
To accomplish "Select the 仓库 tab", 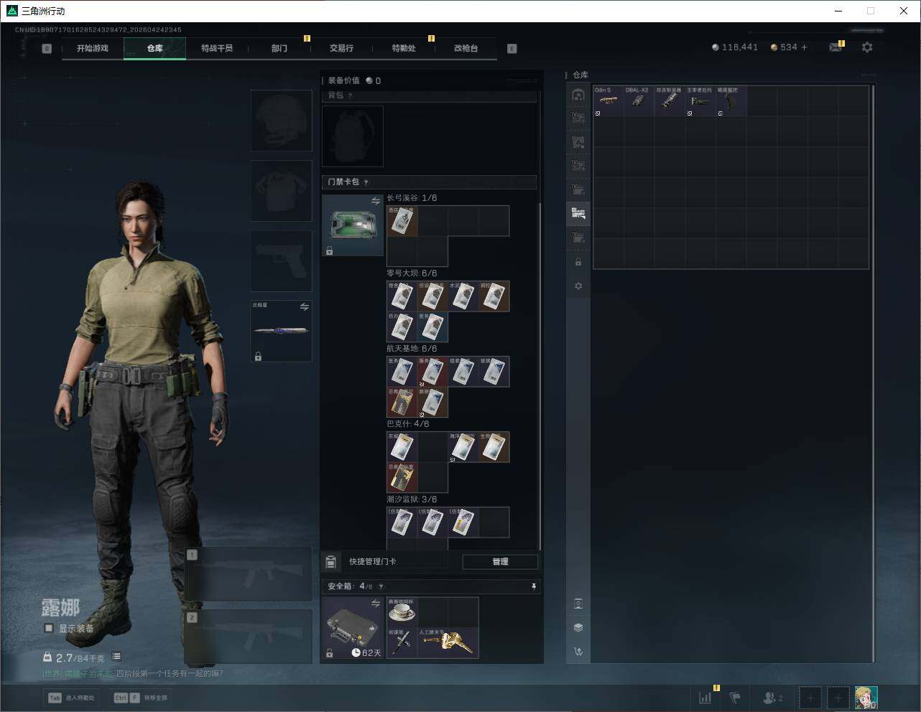I will coord(155,48).
